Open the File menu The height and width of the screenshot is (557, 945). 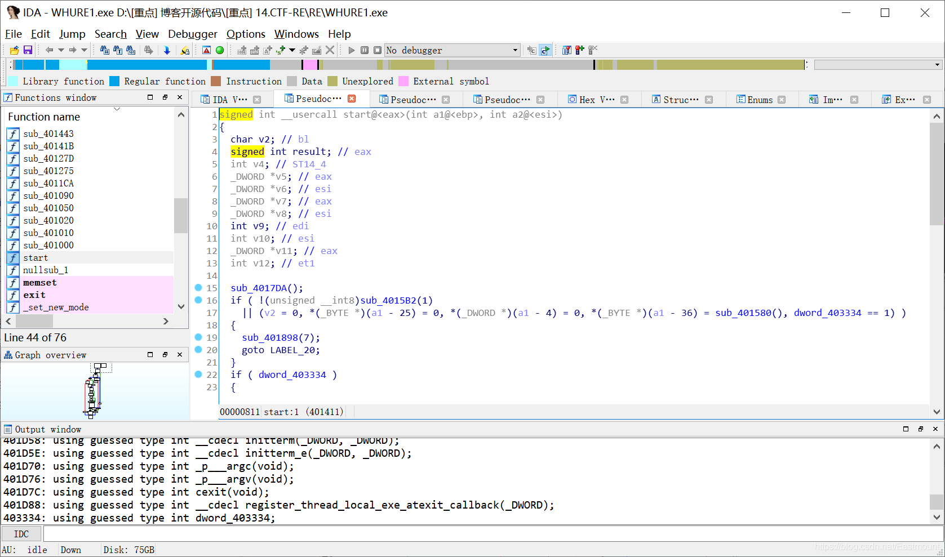pyautogui.click(x=14, y=34)
